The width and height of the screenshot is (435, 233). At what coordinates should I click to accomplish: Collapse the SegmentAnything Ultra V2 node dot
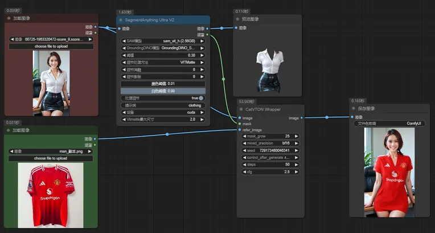[120, 19]
